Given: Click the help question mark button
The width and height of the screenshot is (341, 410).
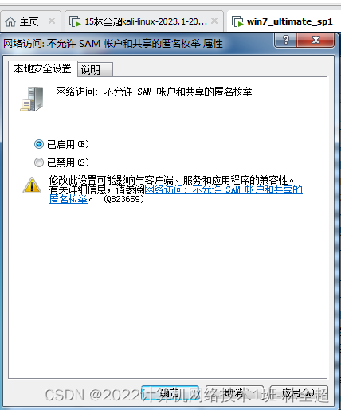Looking at the screenshot, I should click(286, 40).
